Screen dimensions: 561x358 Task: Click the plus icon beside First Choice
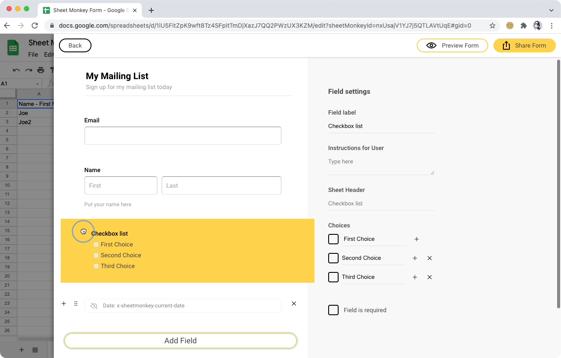tap(416, 239)
